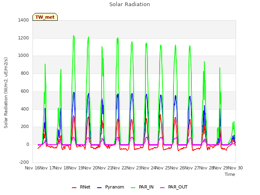Click the Nov 27 PAR_IN peak

pyautogui.click(x=204, y=62)
